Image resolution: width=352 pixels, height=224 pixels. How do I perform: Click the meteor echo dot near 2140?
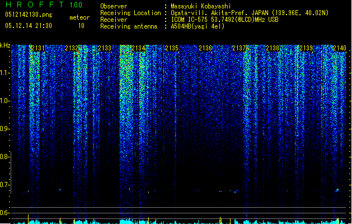click(337, 190)
